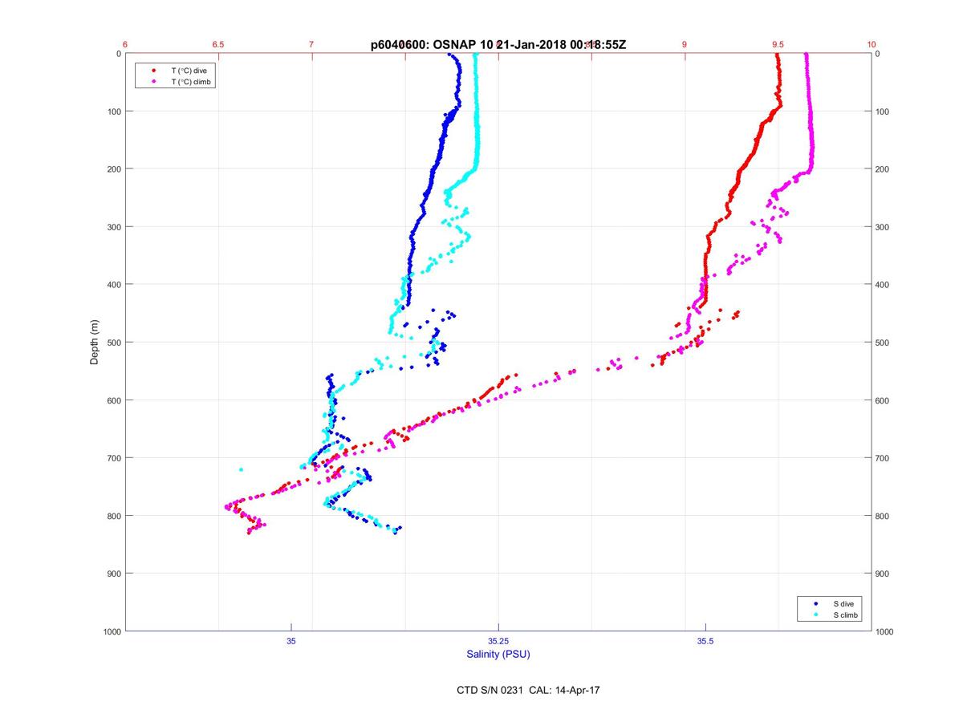Click '500' on the right depth axis
Image resolution: width=963 pixels, height=710 pixels.
click(x=883, y=343)
